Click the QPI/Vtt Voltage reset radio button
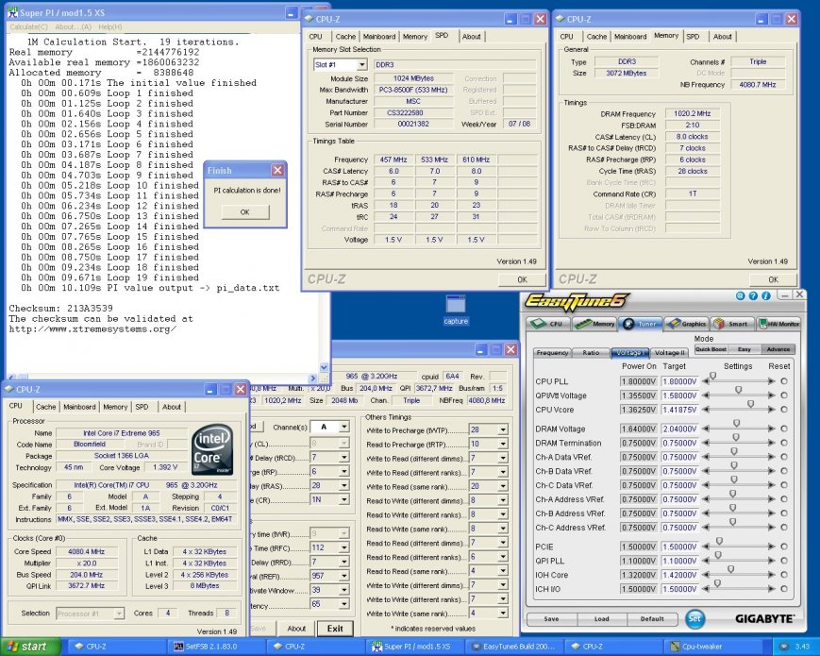The height and width of the screenshot is (656, 820). pos(784,395)
